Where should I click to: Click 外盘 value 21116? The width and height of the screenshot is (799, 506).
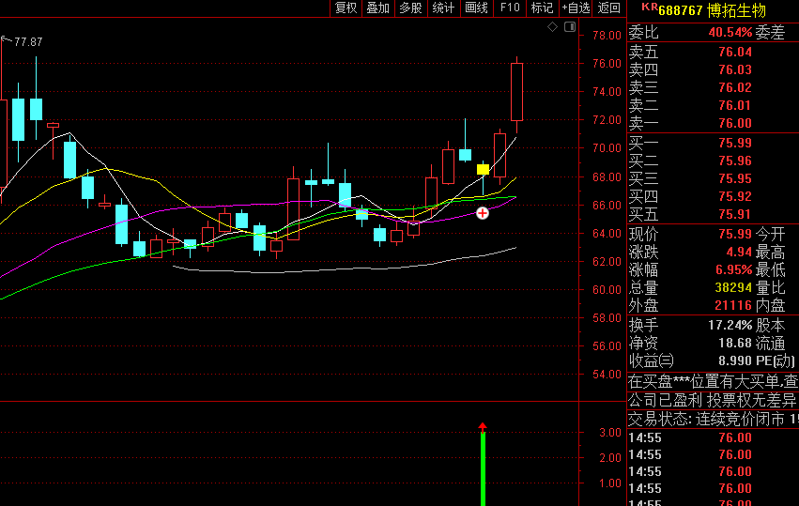coord(733,305)
